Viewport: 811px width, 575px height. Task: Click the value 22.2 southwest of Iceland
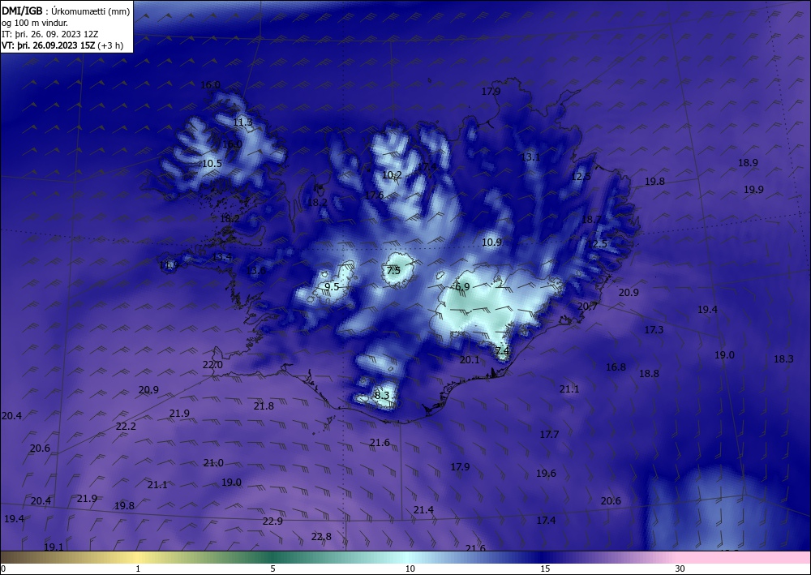tap(126, 427)
